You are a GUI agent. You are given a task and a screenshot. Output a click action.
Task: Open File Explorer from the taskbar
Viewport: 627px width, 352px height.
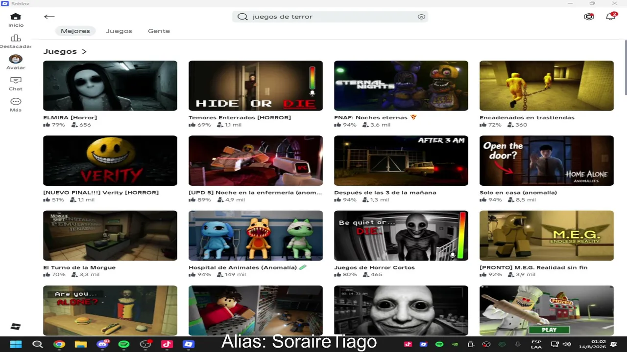(81, 344)
